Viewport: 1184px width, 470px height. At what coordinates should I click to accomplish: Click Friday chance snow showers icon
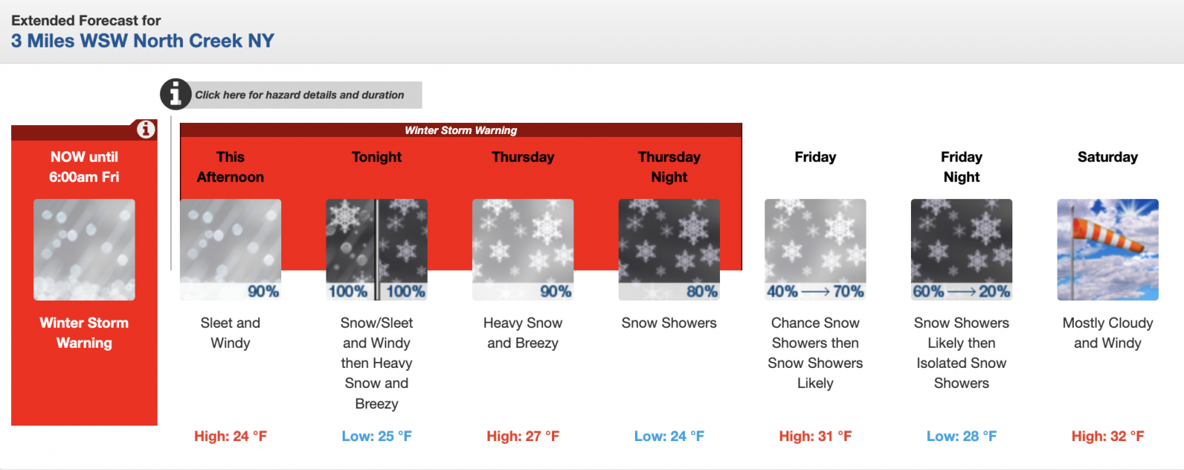[x=815, y=249]
